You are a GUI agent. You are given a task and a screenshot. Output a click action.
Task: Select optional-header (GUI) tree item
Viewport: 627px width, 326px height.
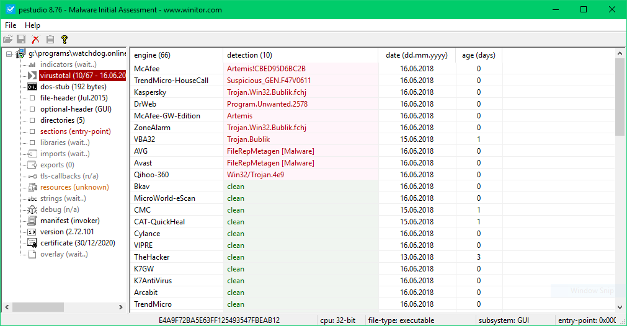[x=76, y=109]
